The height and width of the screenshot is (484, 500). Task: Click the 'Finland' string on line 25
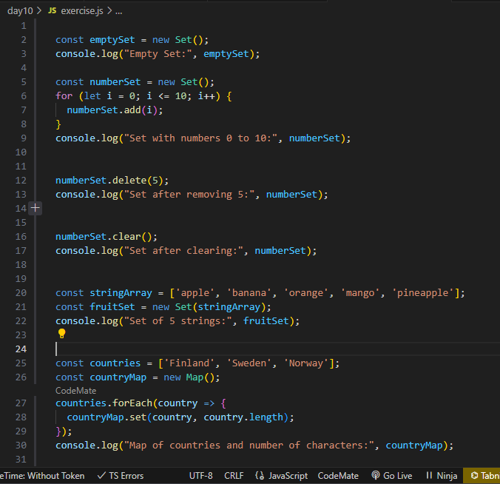pyautogui.click(x=189, y=363)
